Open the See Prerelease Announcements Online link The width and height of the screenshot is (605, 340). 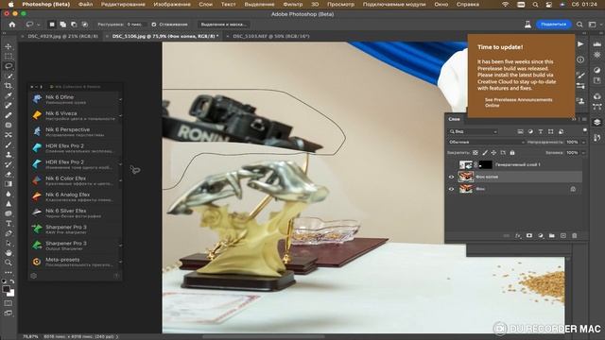coord(518,102)
